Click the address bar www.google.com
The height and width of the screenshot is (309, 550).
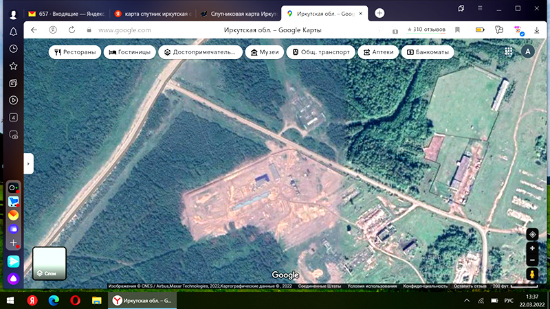[125, 30]
